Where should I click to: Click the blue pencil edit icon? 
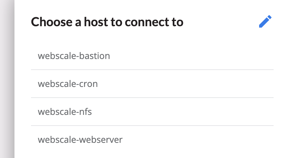pos(265,22)
